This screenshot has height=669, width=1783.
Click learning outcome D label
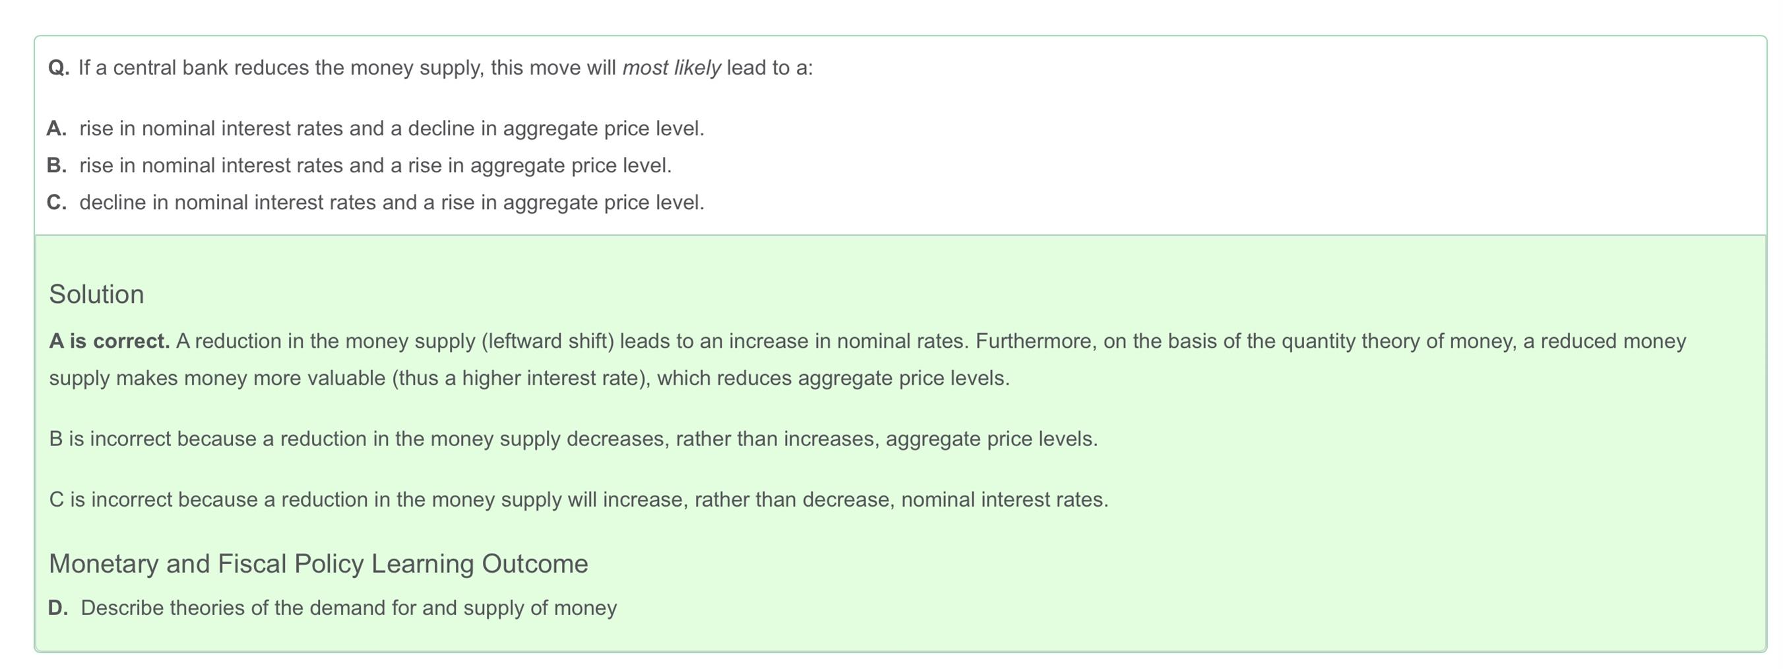[x=58, y=608]
